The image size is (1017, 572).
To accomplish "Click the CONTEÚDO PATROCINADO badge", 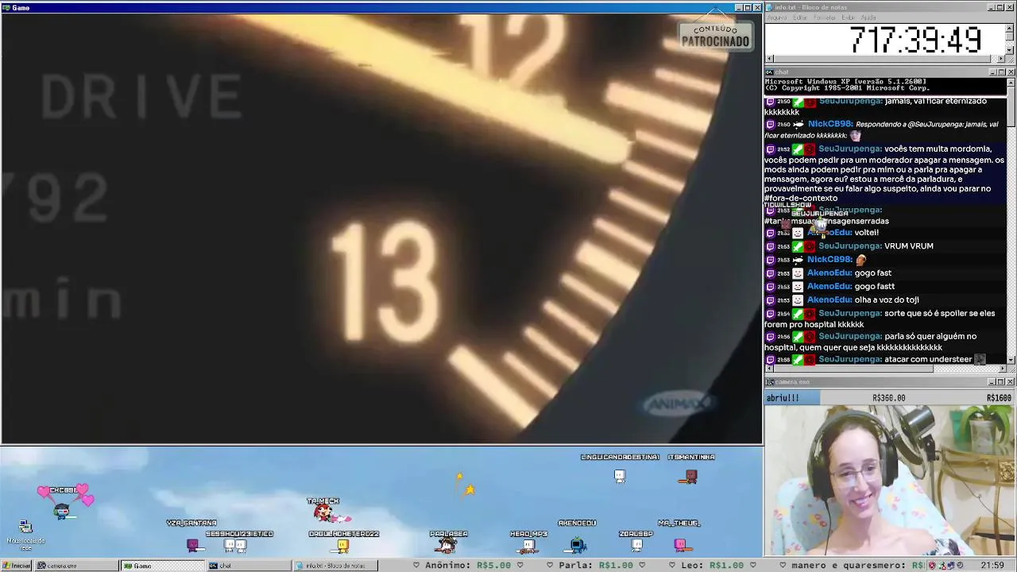I will (x=715, y=36).
